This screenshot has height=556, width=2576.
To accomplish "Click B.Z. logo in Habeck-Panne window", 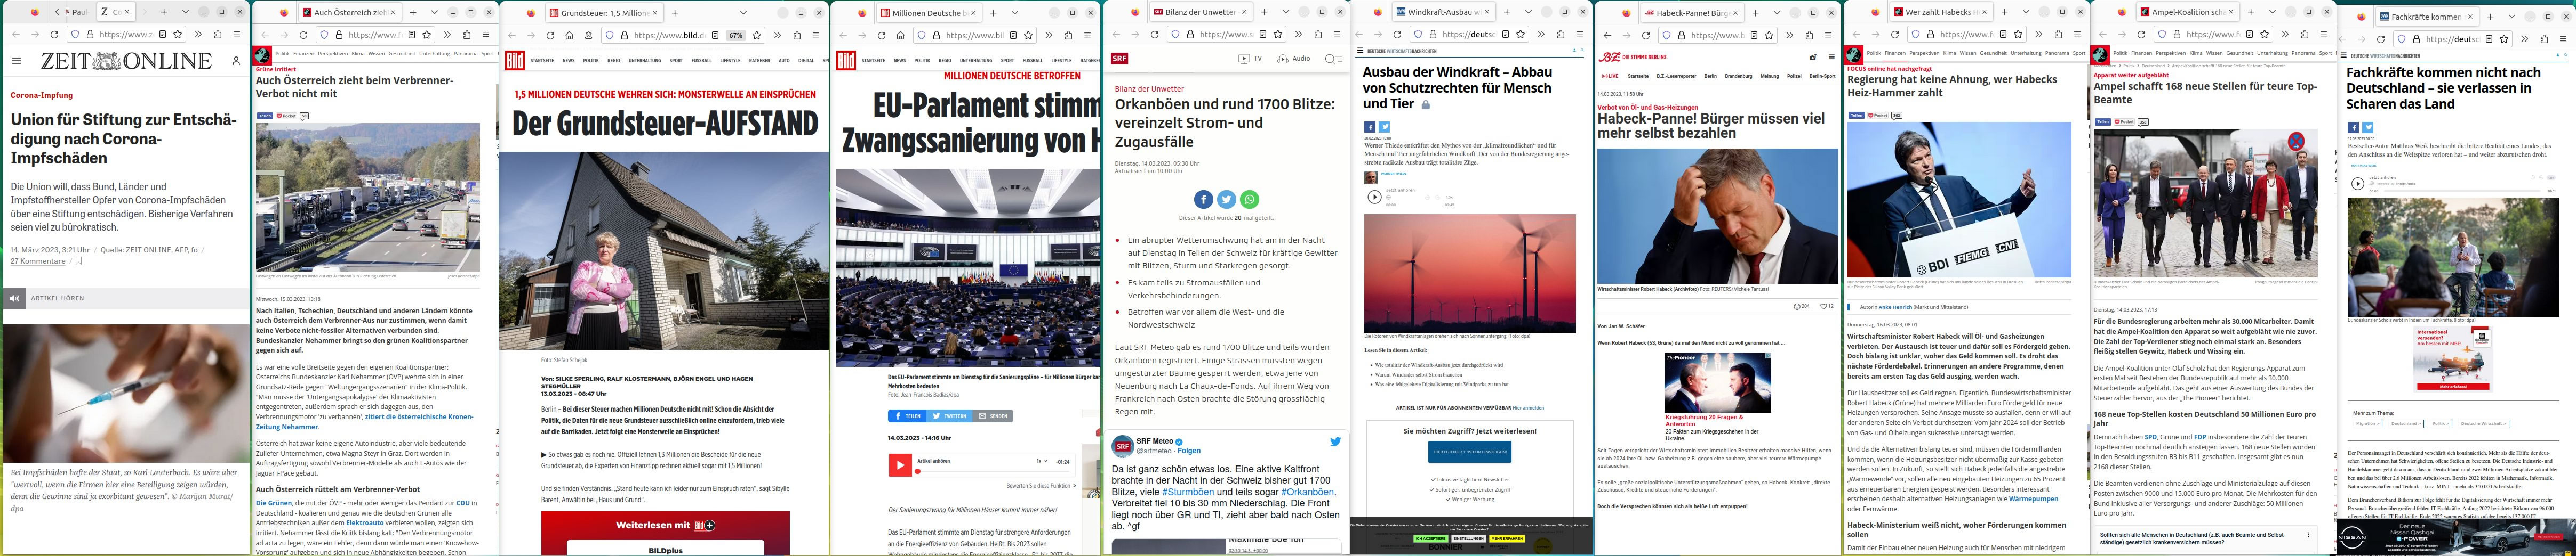I will click(x=1609, y=57).
